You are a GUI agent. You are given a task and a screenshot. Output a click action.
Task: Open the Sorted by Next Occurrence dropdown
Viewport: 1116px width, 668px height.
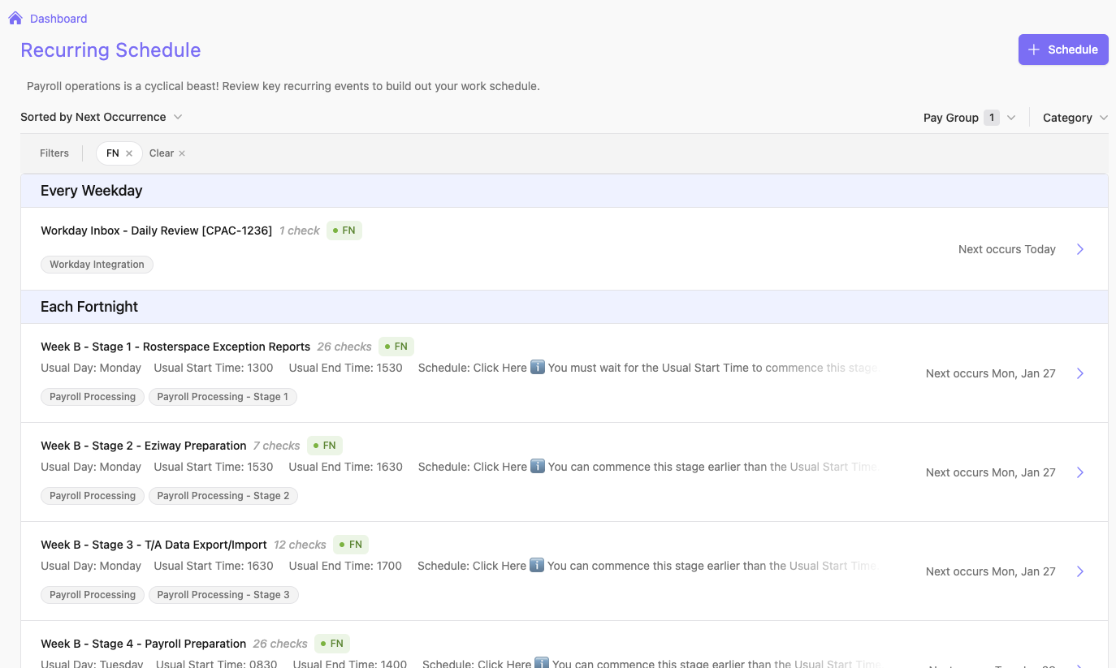102,117
